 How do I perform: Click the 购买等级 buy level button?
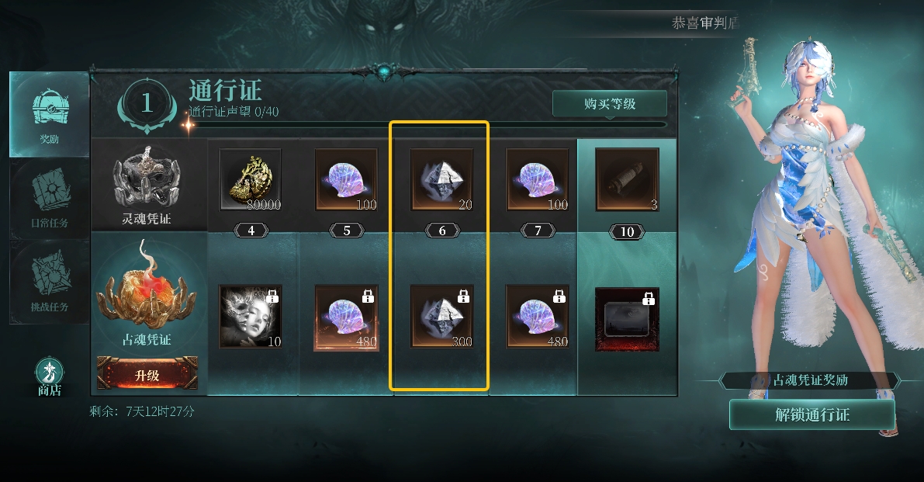[x=609, y=104]
